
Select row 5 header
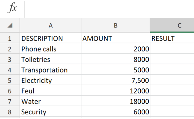coord(10,80)
